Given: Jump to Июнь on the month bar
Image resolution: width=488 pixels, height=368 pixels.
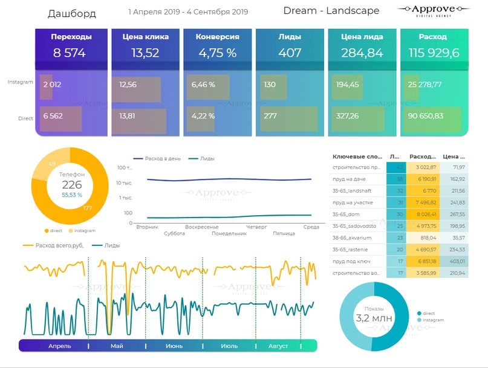Looking at the screenshot, I should click(x=174, y=346).
